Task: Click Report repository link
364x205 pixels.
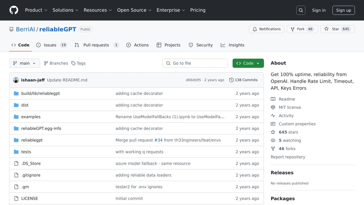Action: click(288, 157)
